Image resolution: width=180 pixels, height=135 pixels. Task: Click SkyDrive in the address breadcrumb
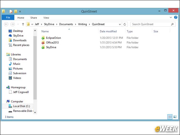(49, 24)
